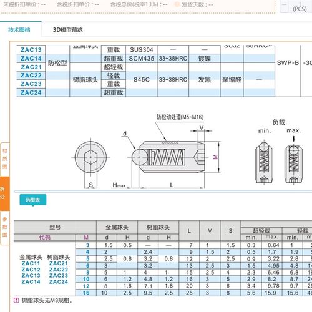Click the S45C material cell
This screenshot has height=312, width=312.
click(x=142, y=80)
